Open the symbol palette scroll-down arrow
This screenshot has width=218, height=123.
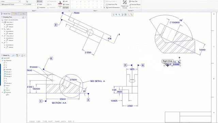coord(104,8)
